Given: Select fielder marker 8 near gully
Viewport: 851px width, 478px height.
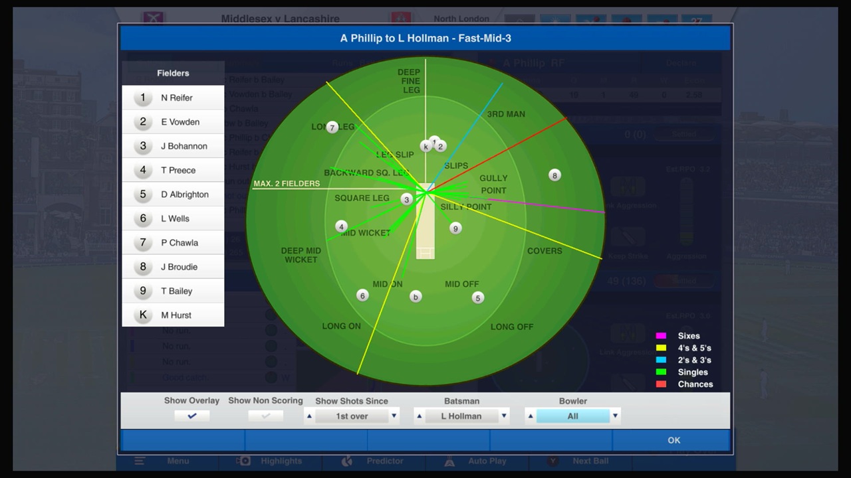Looking at the screenshot, I should click(554, 175).
